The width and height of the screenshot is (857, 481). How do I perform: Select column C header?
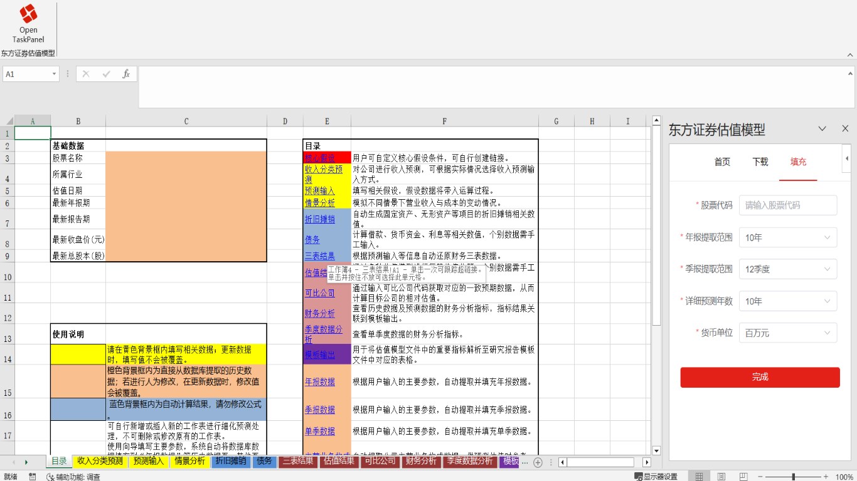point(186,122)
